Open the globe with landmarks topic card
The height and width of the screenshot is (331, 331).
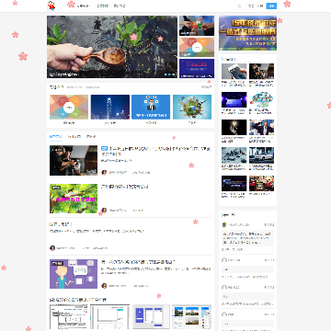(192, 107)
